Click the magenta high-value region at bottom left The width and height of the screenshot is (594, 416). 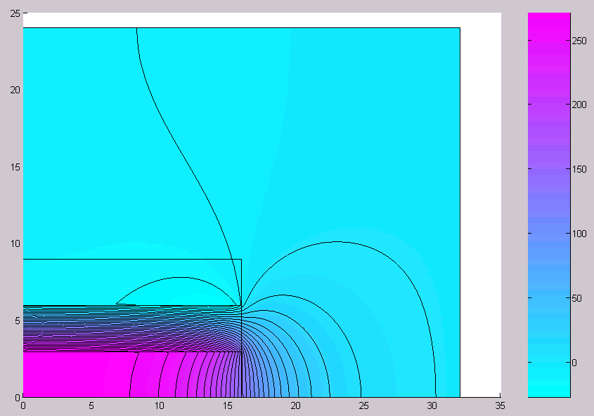tap(76, 375)
